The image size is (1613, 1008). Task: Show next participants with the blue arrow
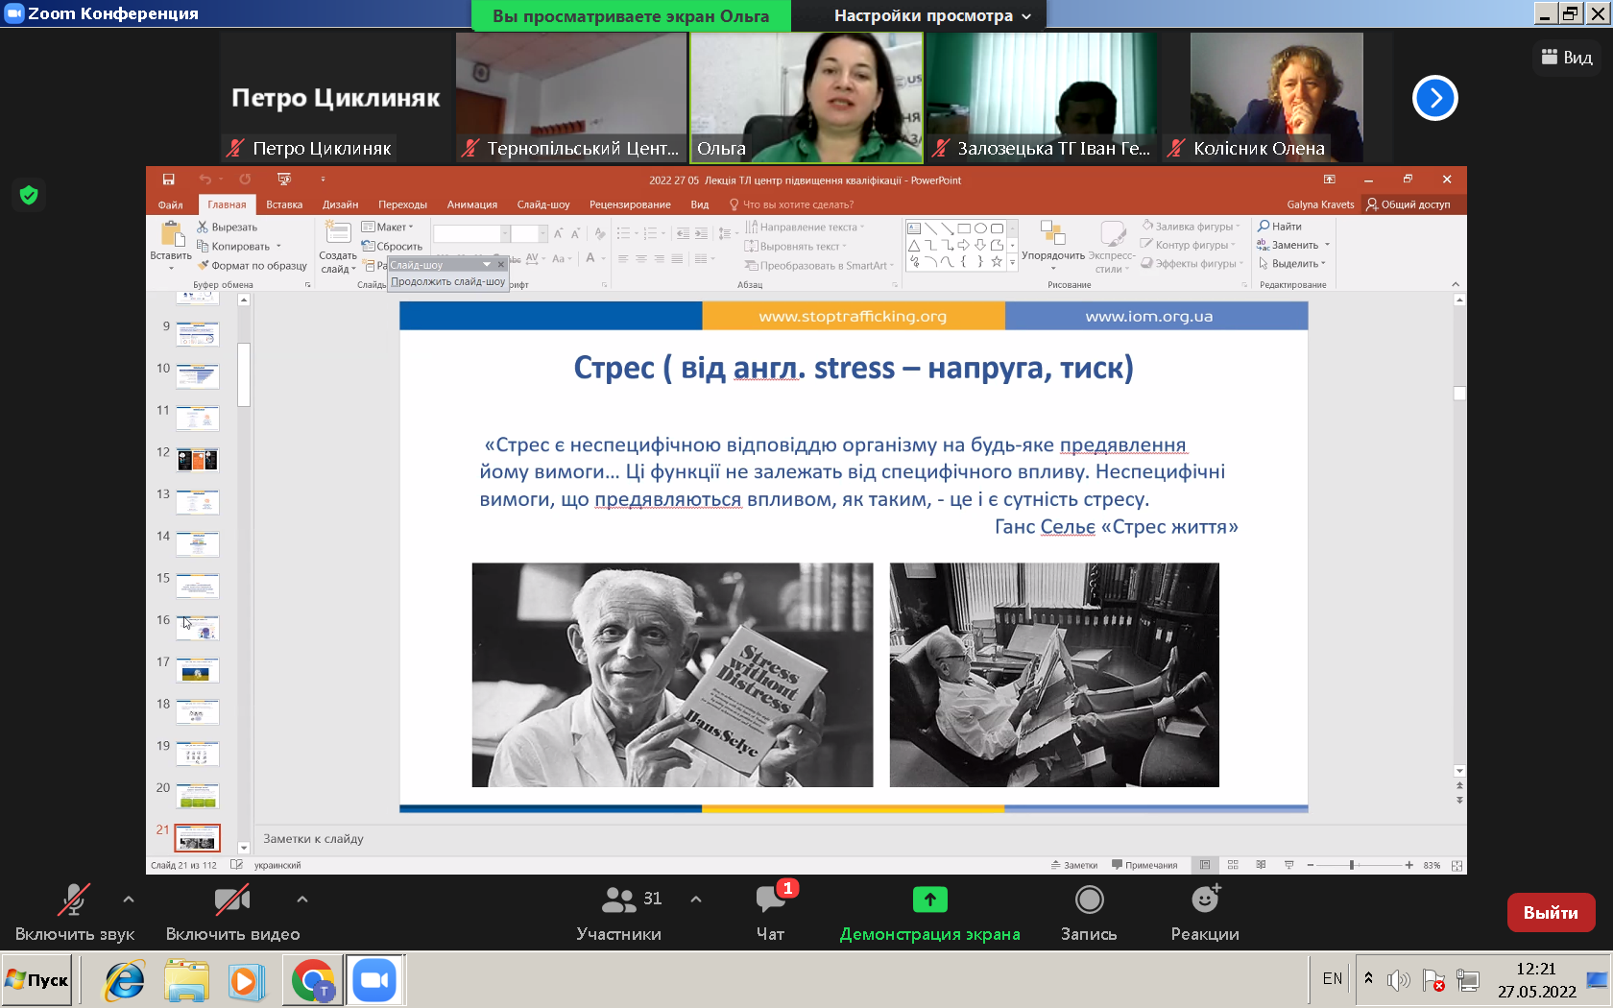click(x=1434, y=98)
